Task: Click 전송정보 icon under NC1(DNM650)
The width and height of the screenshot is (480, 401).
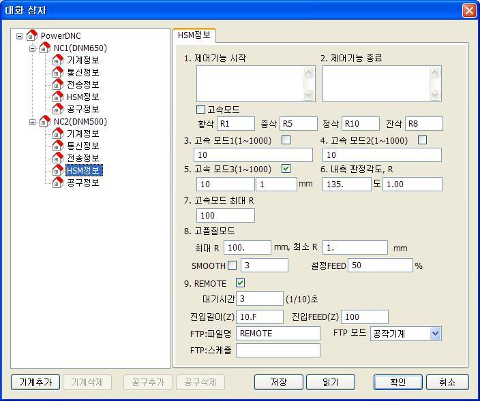Action: pos(57,84)
